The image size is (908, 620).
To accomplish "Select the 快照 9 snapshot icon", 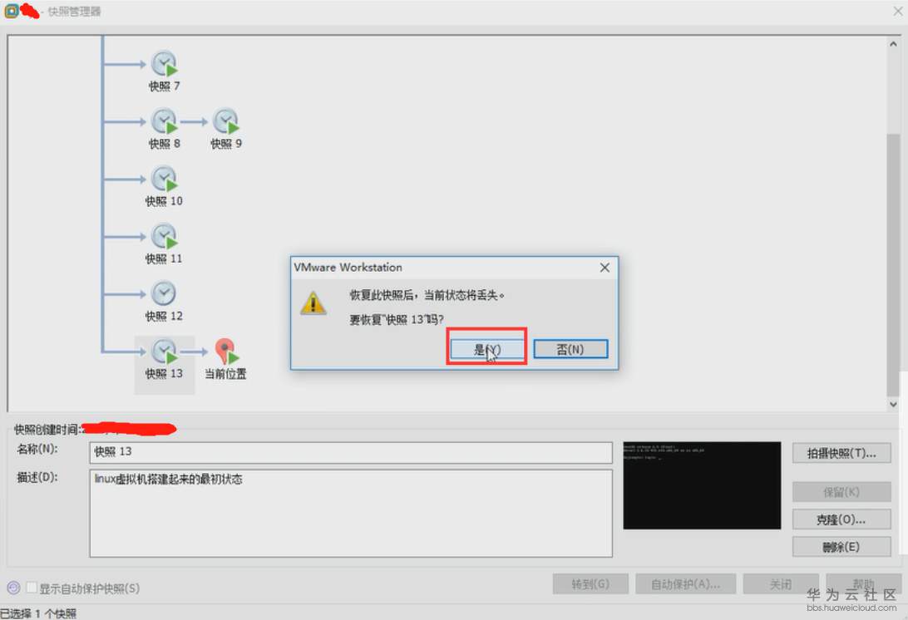I will 226,121.
